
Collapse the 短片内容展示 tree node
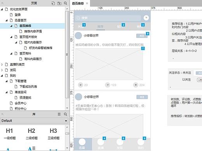pos(16,43)
